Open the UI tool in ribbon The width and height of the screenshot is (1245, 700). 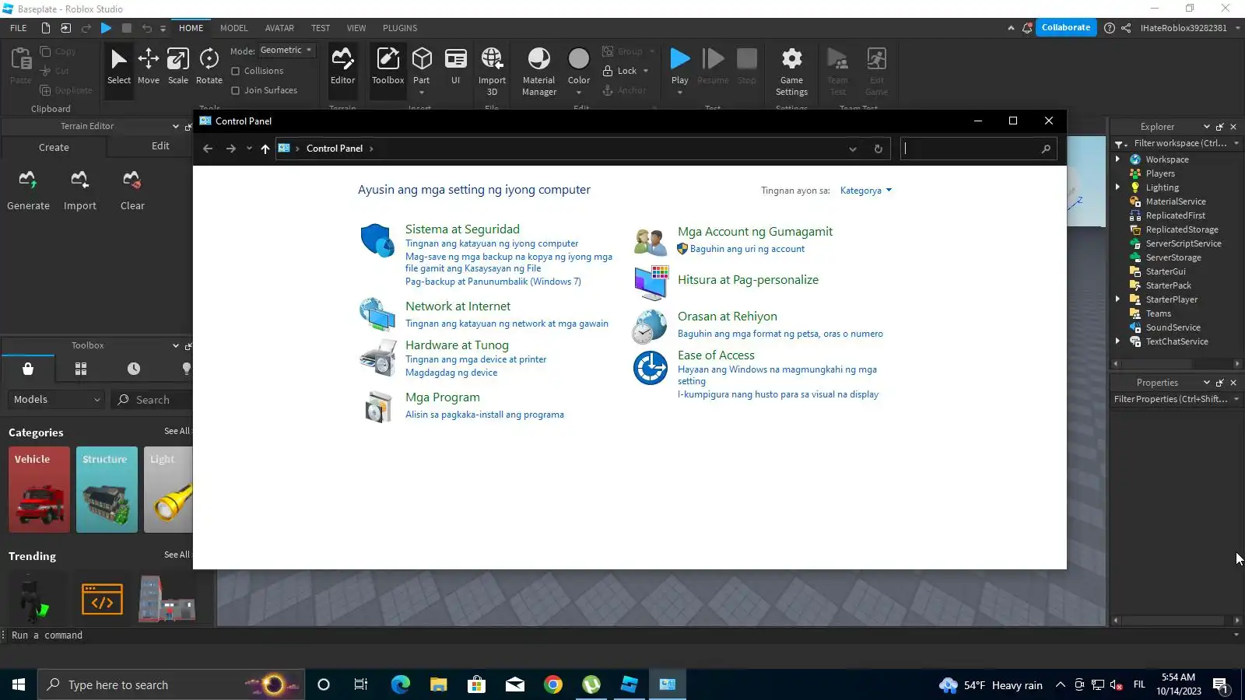click(x=456, y=66)
